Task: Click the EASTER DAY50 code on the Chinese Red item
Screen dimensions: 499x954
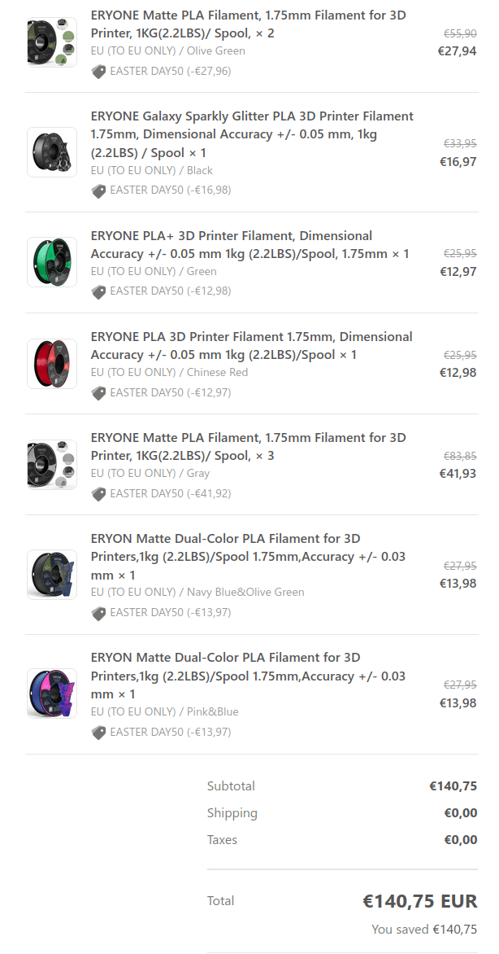Action: point(146,392)
